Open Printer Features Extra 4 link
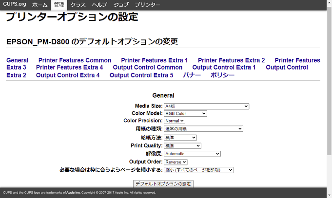 pyautogui.click(x=69, y=68)
